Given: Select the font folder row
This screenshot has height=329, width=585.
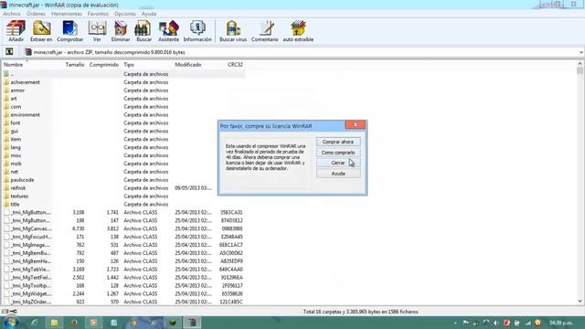Looking at the screenshot, I should tap(123, 122).
